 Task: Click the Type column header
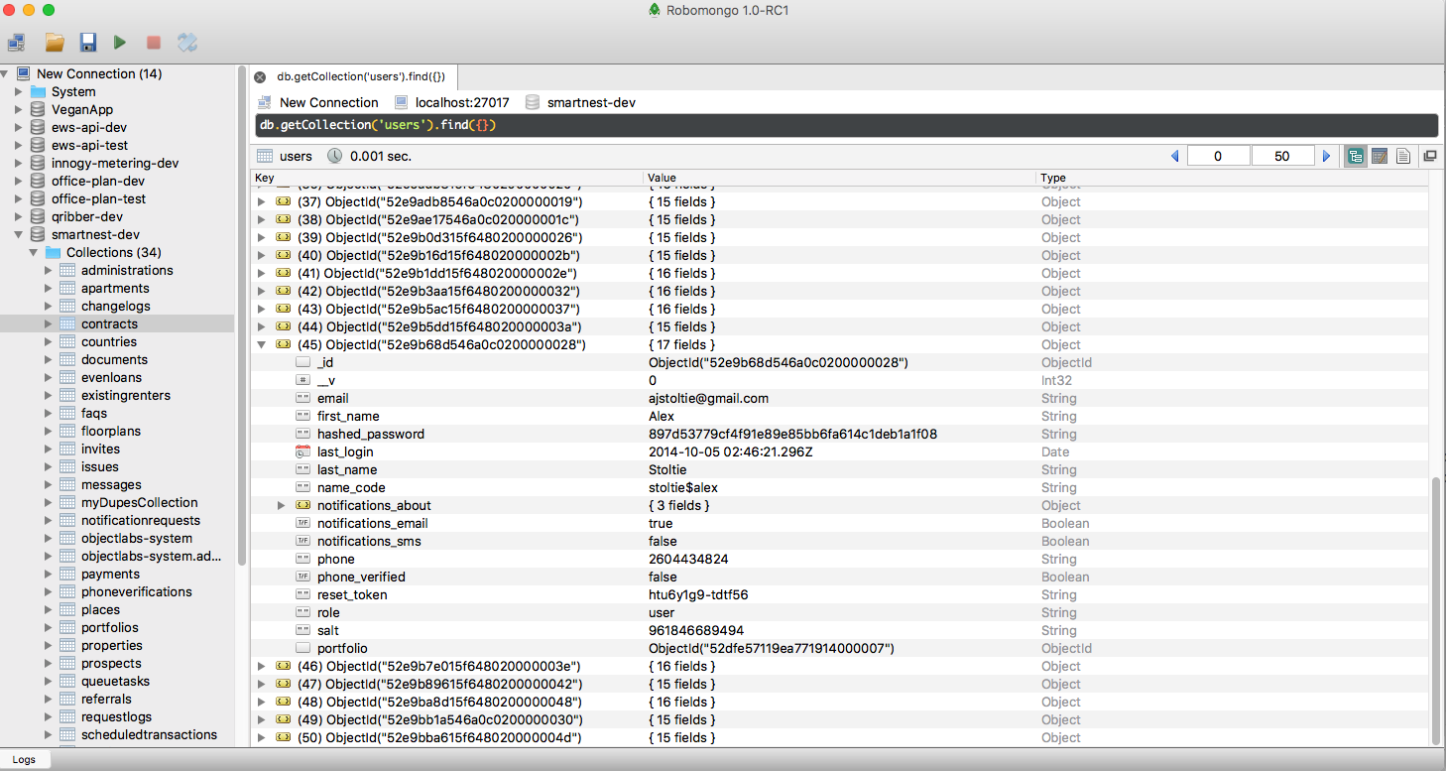pos(1233,178)
